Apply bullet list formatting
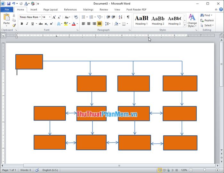Viewport: 224px width, 173px height. (x=84, y=17)
